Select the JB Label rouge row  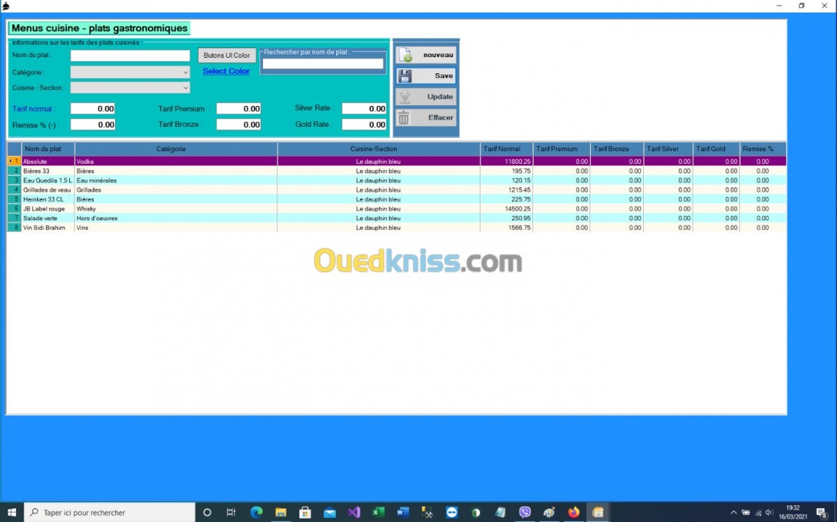[396, 208]
